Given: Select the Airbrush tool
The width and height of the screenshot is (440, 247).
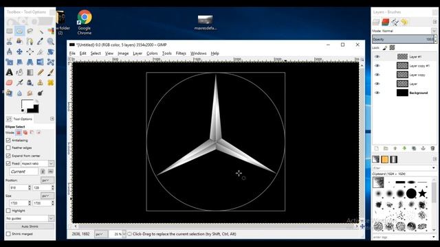Looking at the screenshot, I should 20,82.
